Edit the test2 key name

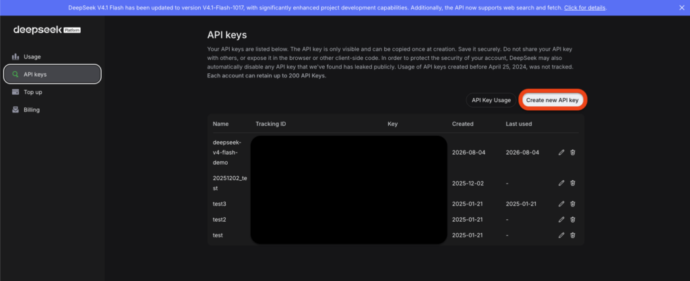click(x=561, y=220)
